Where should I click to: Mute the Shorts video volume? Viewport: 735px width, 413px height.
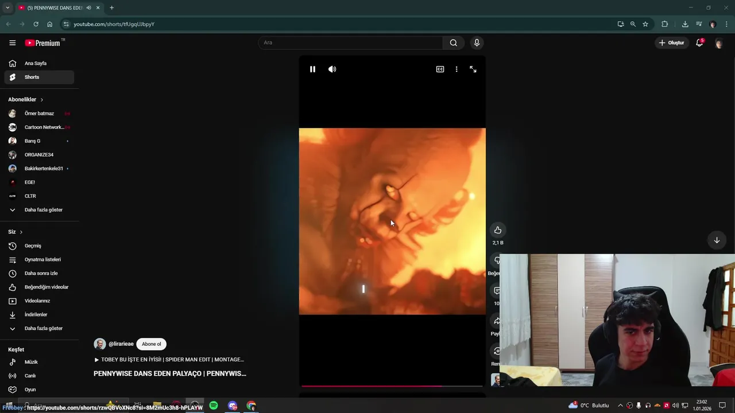(x=332, y=69)
